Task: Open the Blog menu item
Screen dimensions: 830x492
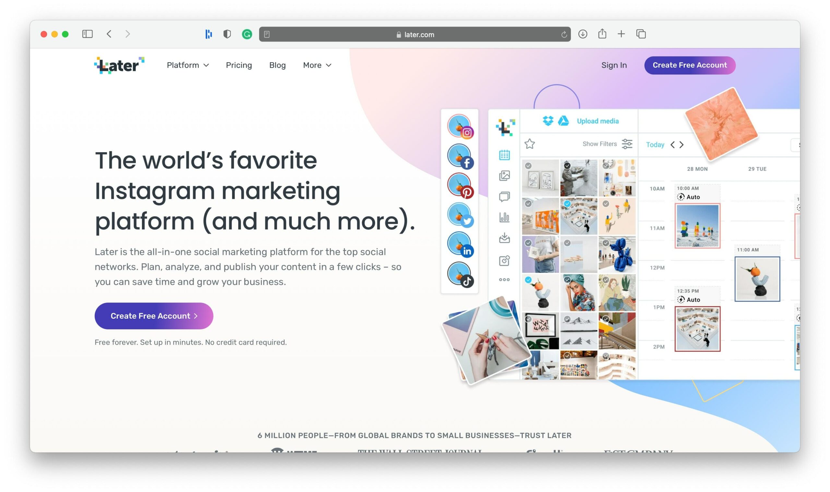Action: click(278, 65)
